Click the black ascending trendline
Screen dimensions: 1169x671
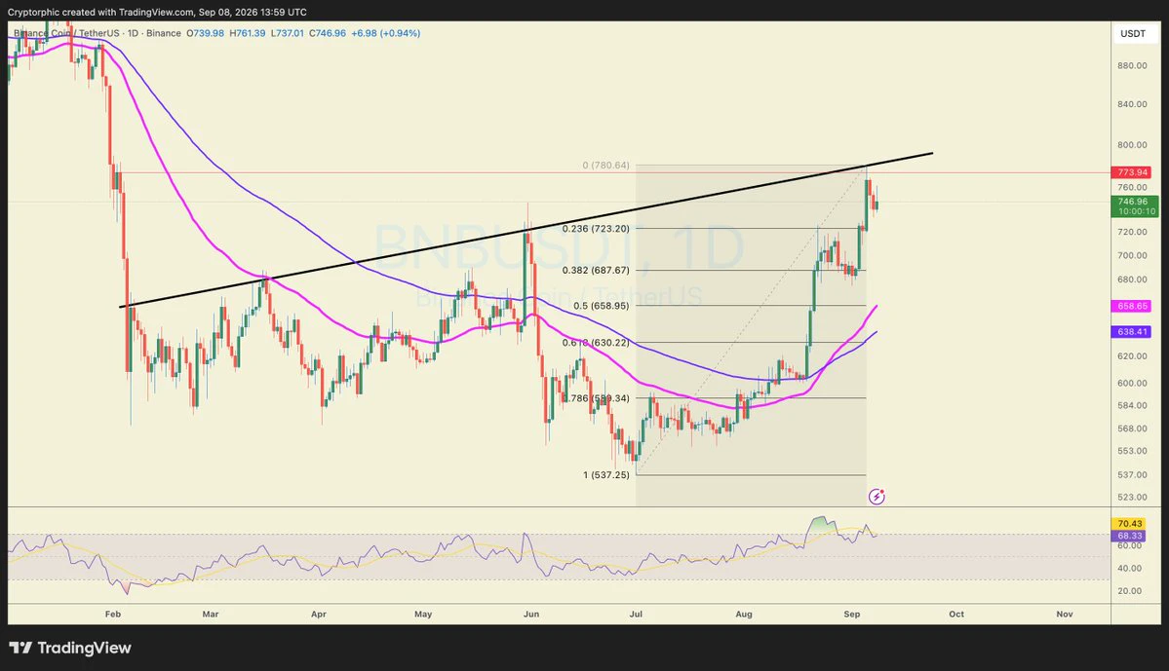point(526,230)
